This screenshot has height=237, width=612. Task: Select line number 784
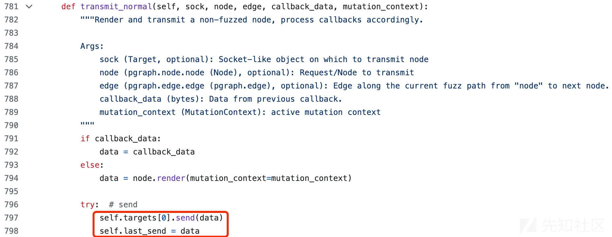[12, 46]
